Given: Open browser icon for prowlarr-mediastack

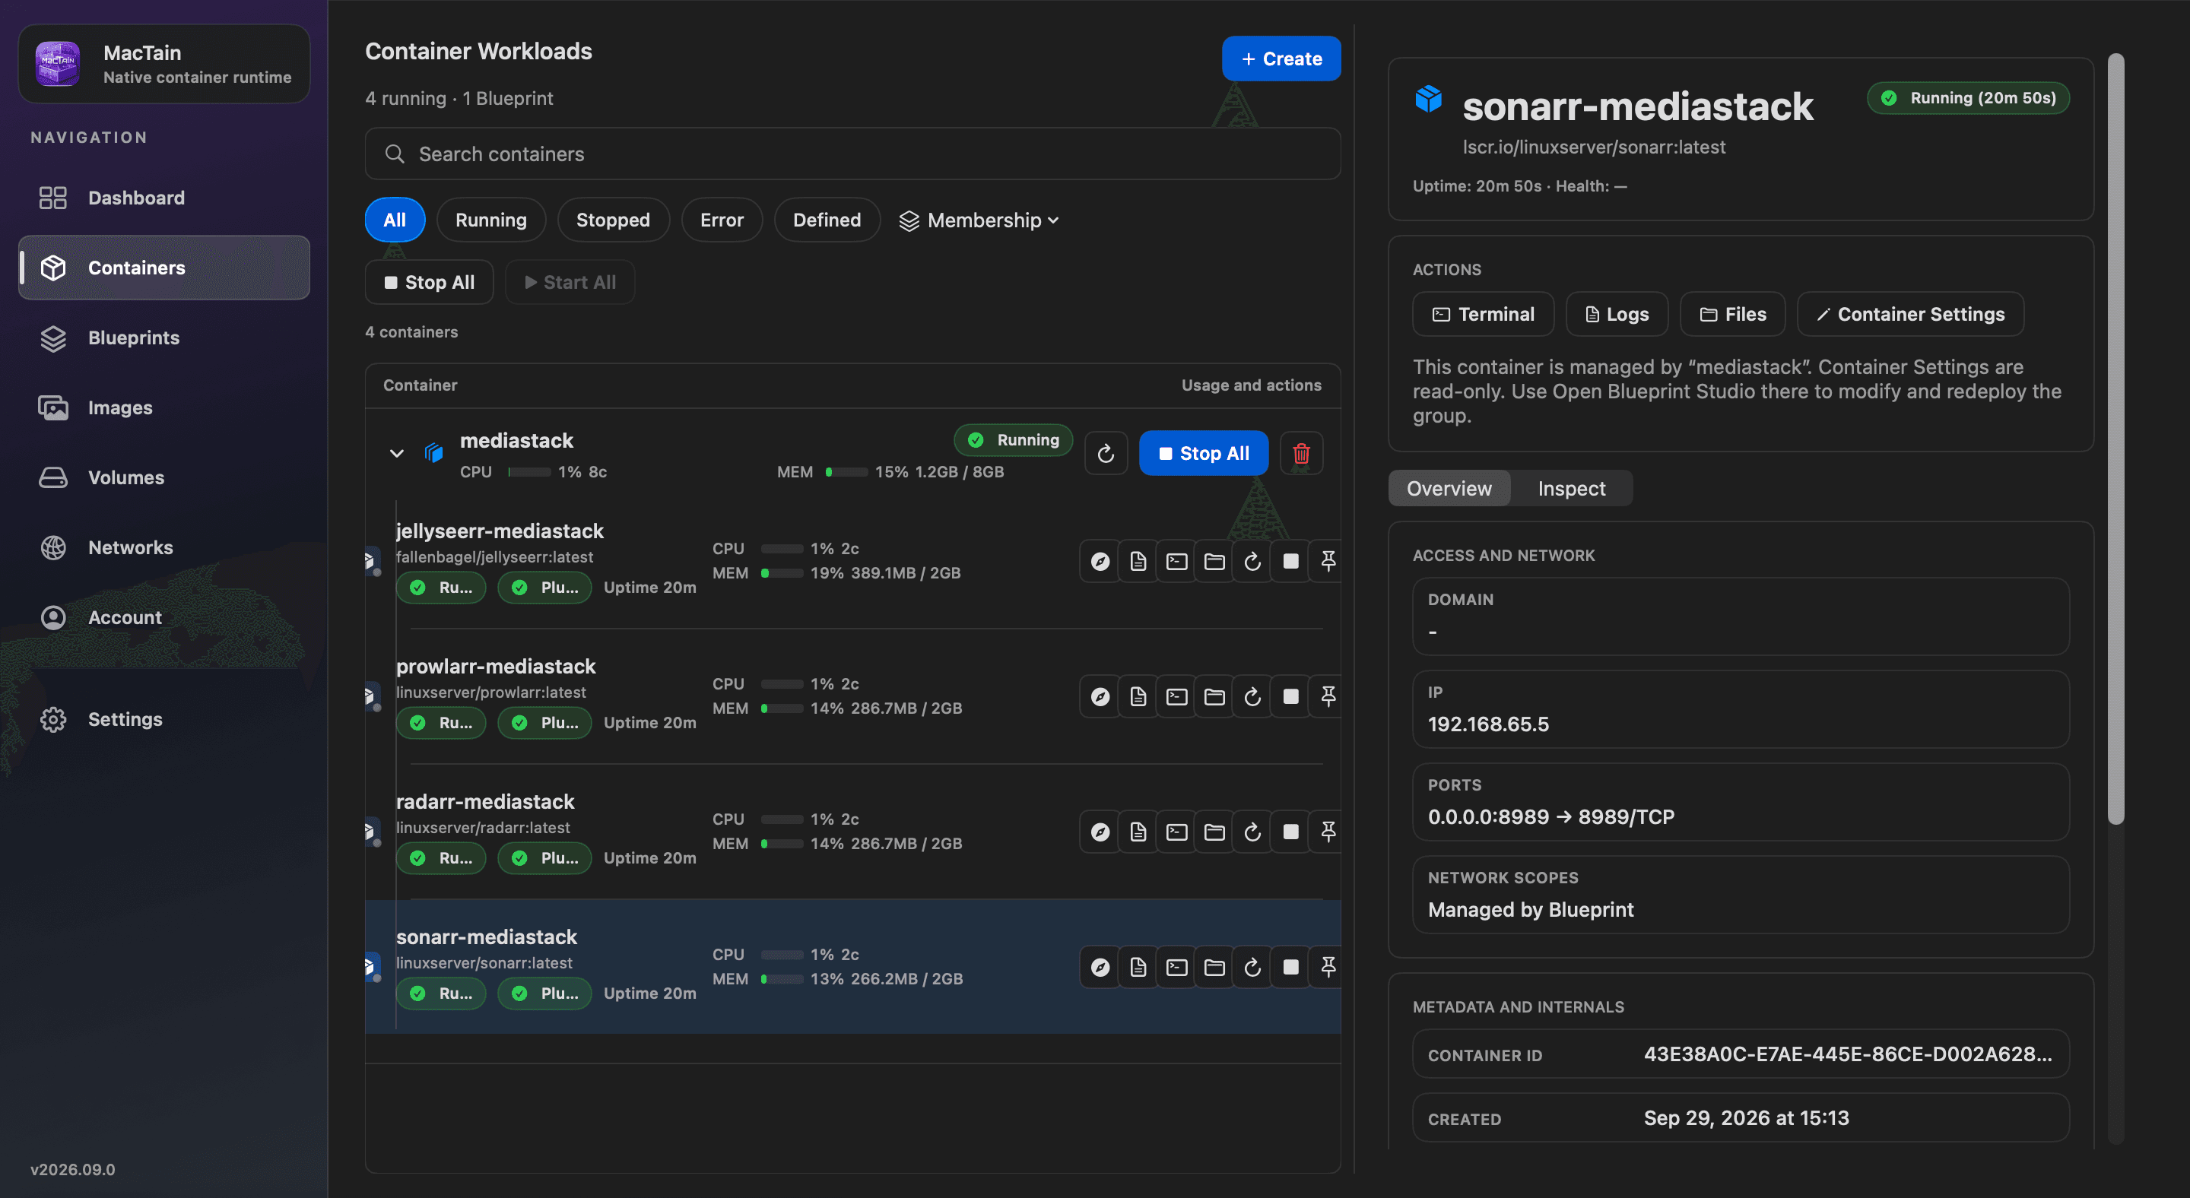Looking at the screenshot, I should (1100, 697).
